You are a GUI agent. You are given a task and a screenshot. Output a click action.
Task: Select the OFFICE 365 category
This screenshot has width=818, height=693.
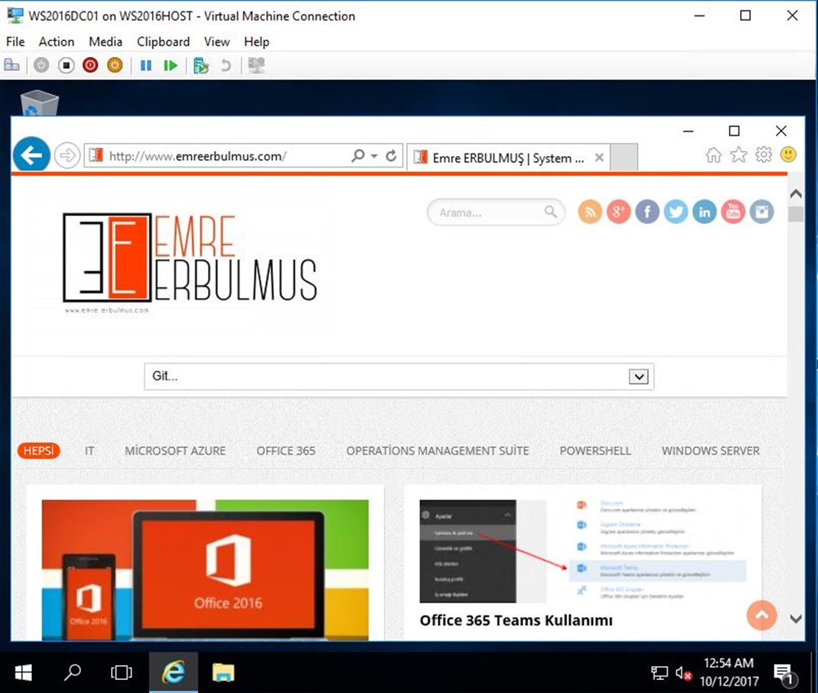[286, 451]
